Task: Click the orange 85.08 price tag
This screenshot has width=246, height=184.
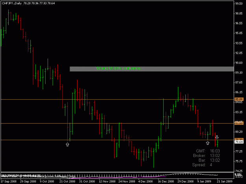Action: 239,99
